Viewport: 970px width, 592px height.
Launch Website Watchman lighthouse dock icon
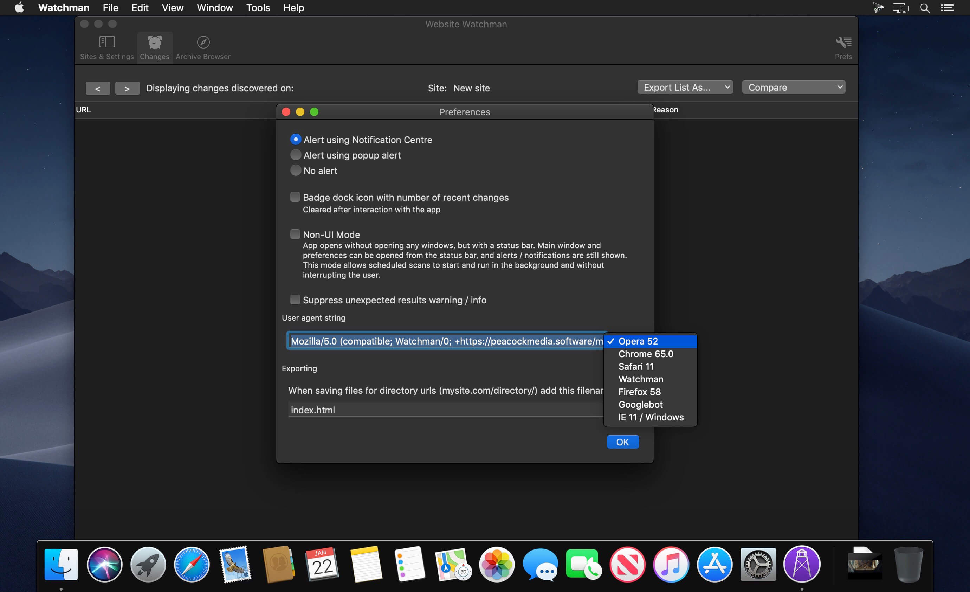802,564
